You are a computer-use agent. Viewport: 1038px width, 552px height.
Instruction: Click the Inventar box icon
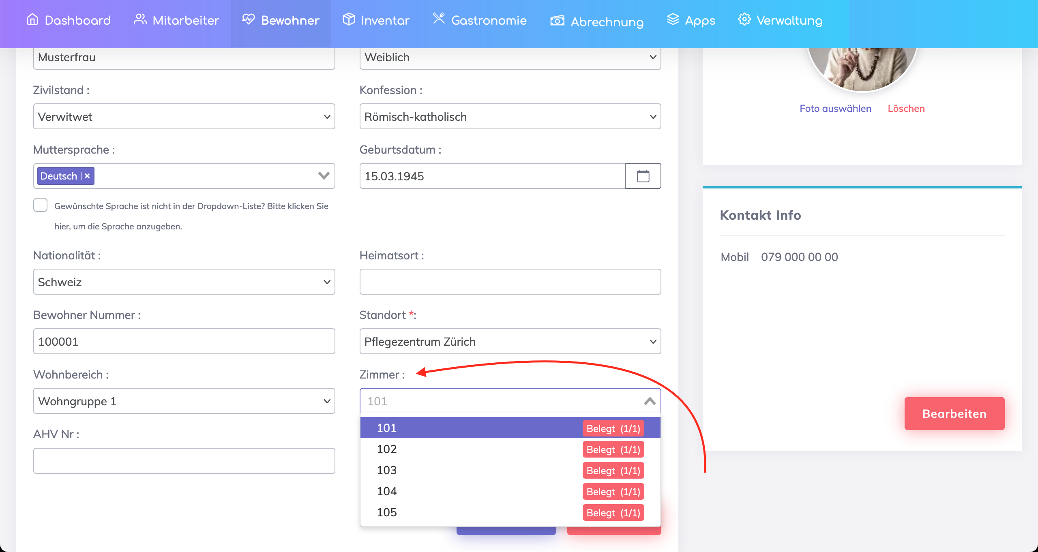tap(349, 19)
